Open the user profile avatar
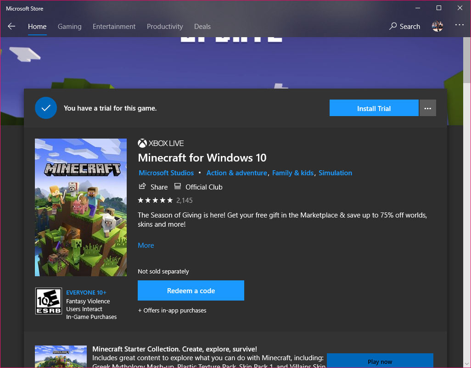This screenshot has width=471, height=368. click(x=437, y=27)
